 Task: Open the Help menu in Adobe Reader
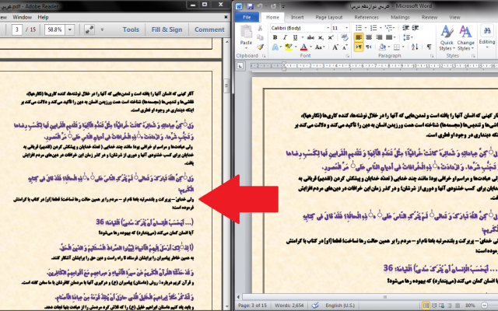pyautogui.click(x=43, y=17)
